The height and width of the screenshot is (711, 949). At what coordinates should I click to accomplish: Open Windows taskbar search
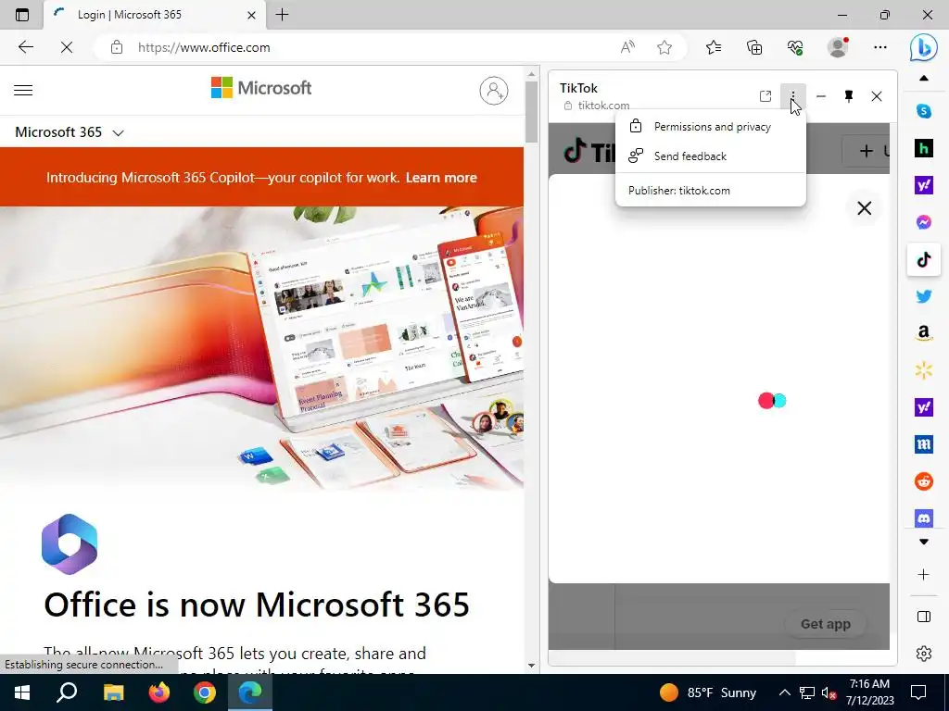[x=67, y=692]
